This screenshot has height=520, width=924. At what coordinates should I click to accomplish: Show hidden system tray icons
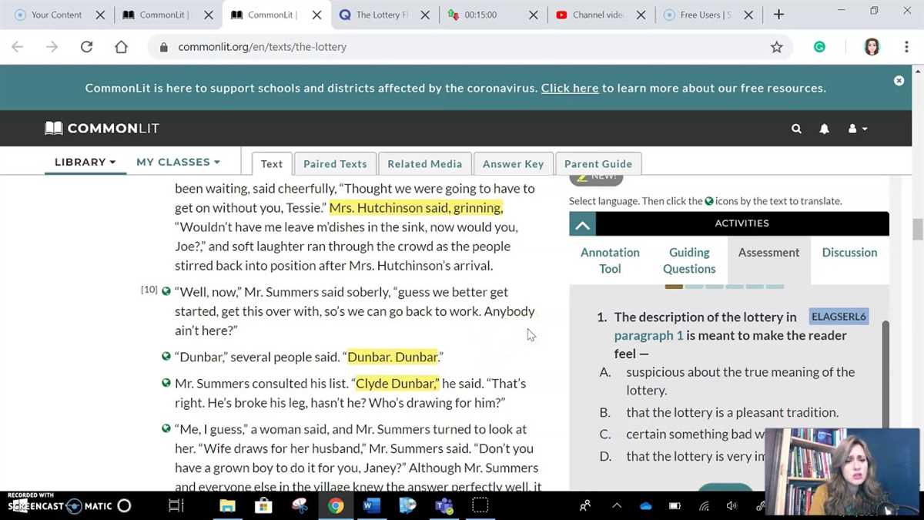pos(617,506)
